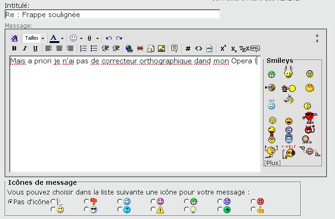Wrap selection in PHP tags

[209, 49]
